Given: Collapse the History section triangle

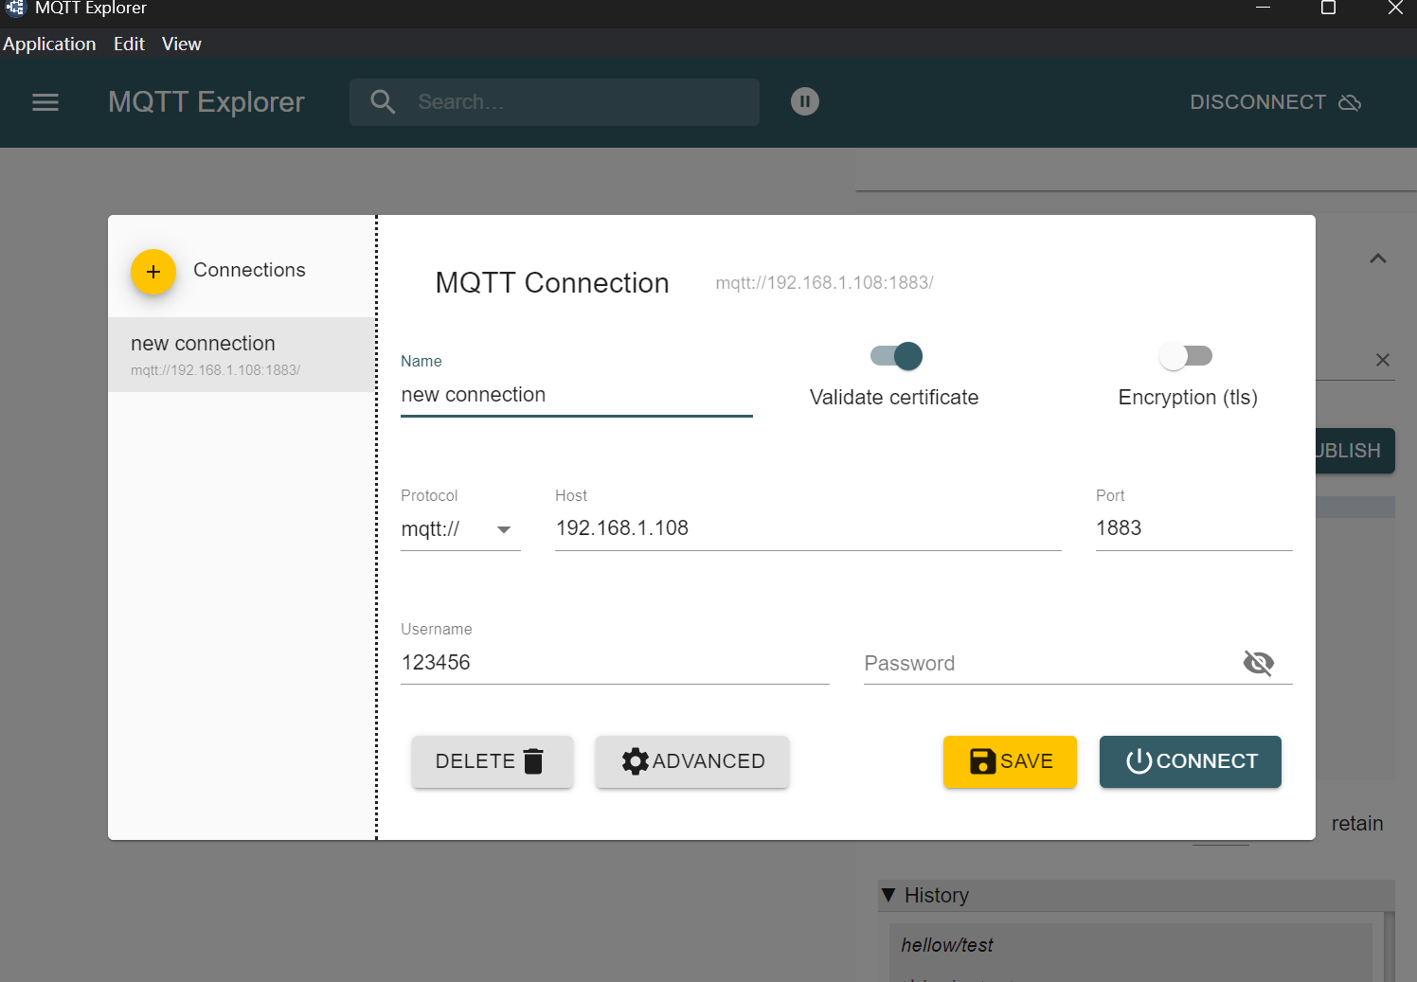Looking at the screenshot, I should coord(888,895).
